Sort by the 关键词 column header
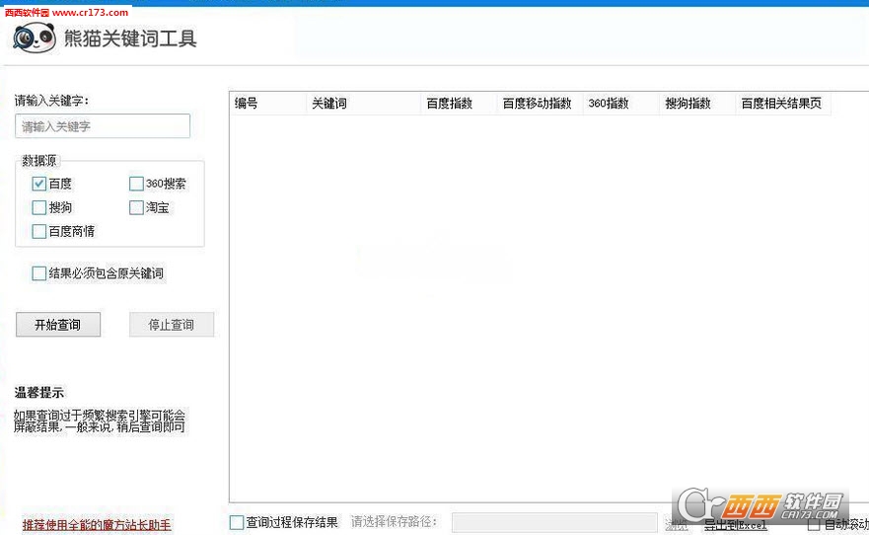 click(x=364, y=103)
